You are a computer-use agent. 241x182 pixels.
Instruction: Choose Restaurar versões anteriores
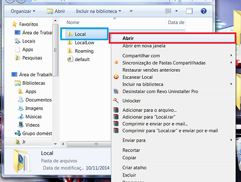(x=173, y=70)
